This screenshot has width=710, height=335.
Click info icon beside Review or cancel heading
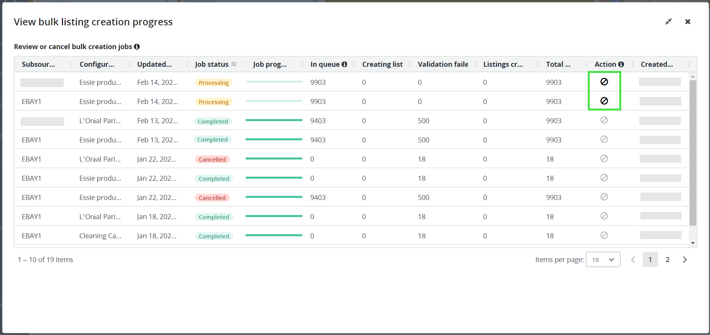(137, 46)
